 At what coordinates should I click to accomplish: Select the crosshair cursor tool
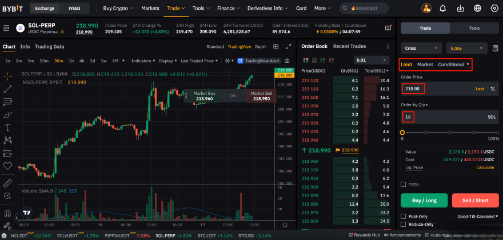point(7,77)
